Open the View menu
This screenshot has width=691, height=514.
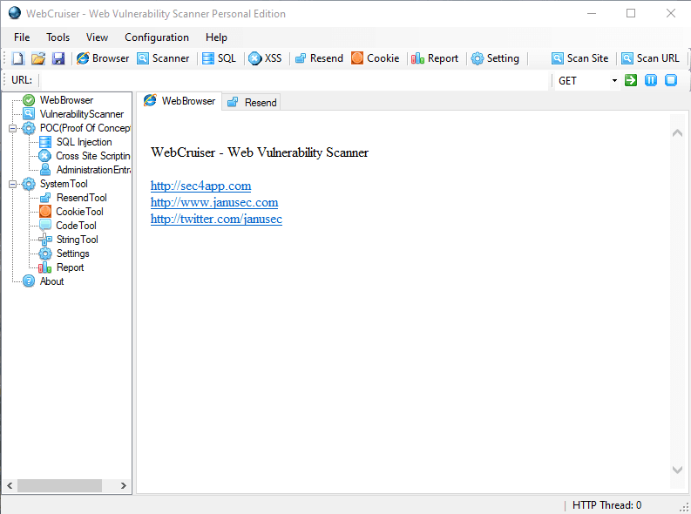click(97, 37)
